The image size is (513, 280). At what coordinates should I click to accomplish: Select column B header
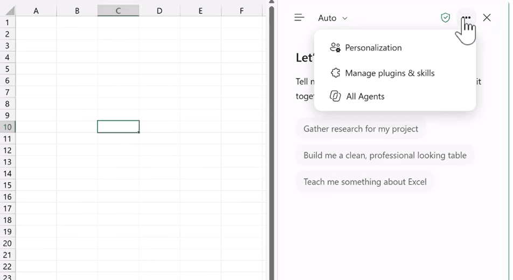click(x=77, y=11)
